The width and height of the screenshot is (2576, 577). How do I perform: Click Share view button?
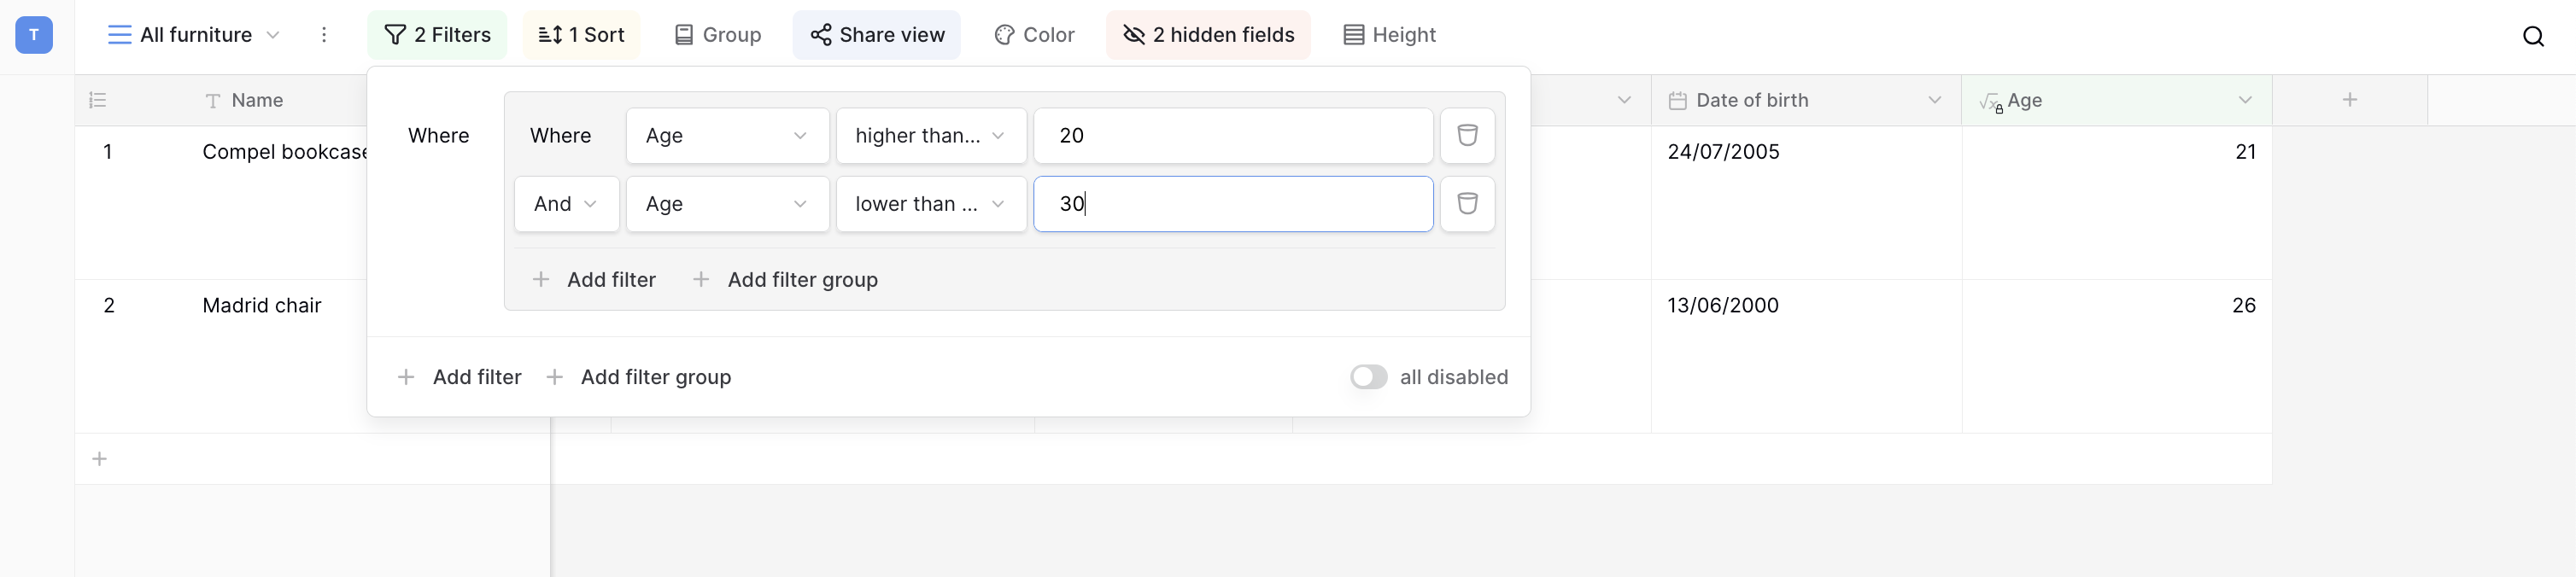pyautogui.click(x=876, y=35)
